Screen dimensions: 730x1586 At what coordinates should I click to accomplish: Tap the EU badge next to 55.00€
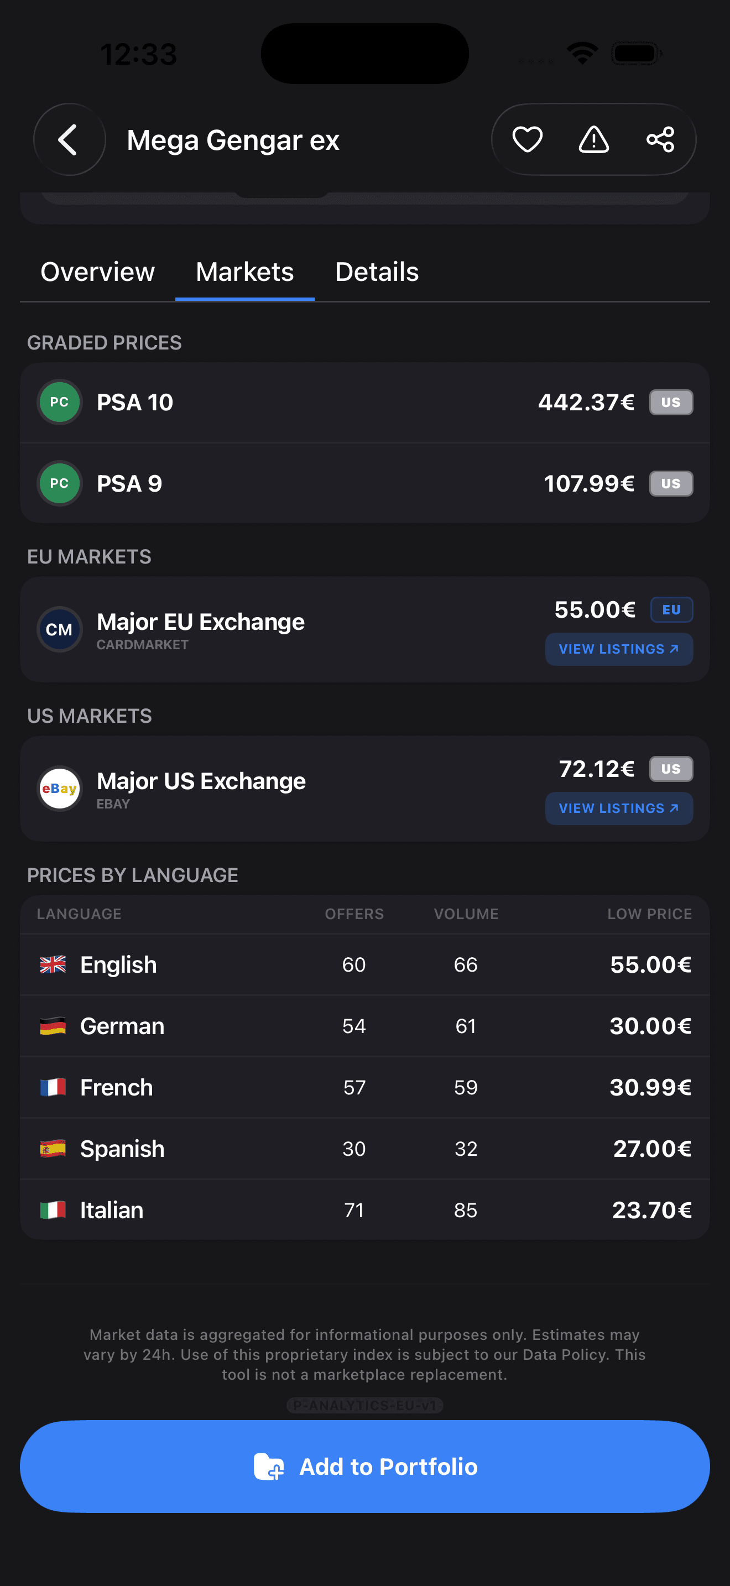(x=671, y=609)
